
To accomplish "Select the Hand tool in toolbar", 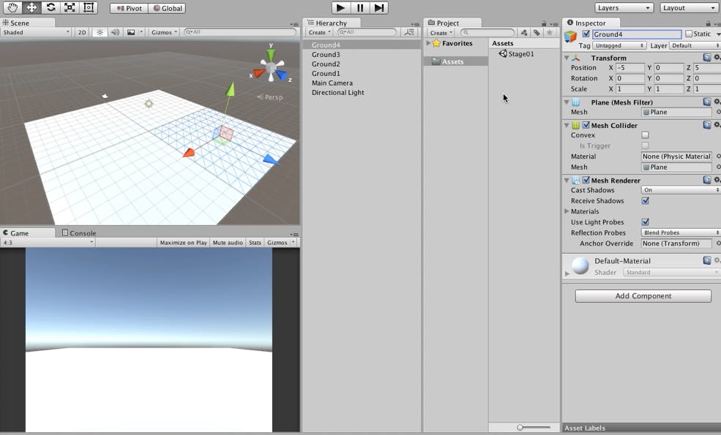I will [12, 7].
